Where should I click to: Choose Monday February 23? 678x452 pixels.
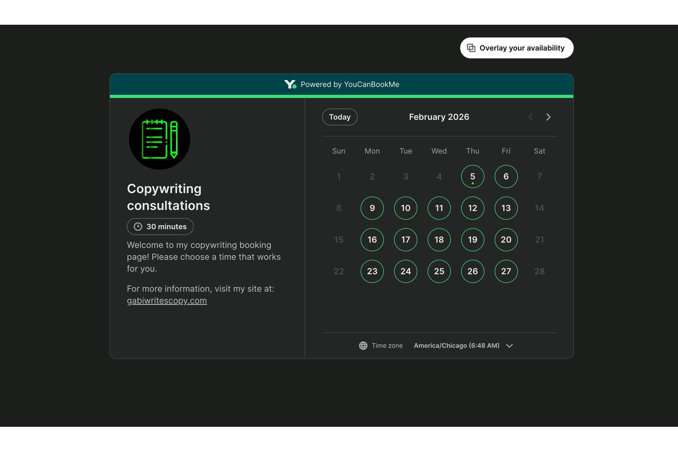point(372,271)
